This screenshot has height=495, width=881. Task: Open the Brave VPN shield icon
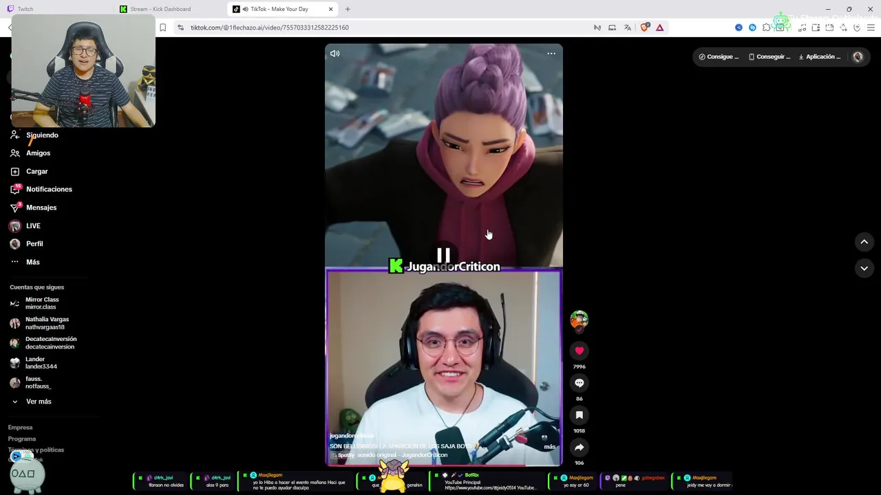click(x=857, y=27)
